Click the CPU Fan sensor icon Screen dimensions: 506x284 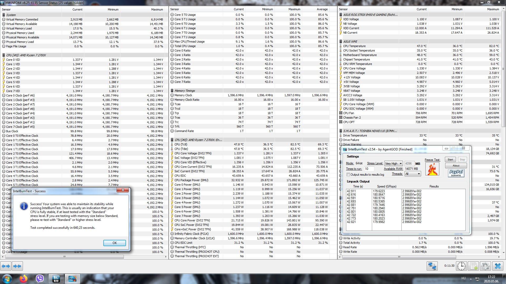coord(341,113)
